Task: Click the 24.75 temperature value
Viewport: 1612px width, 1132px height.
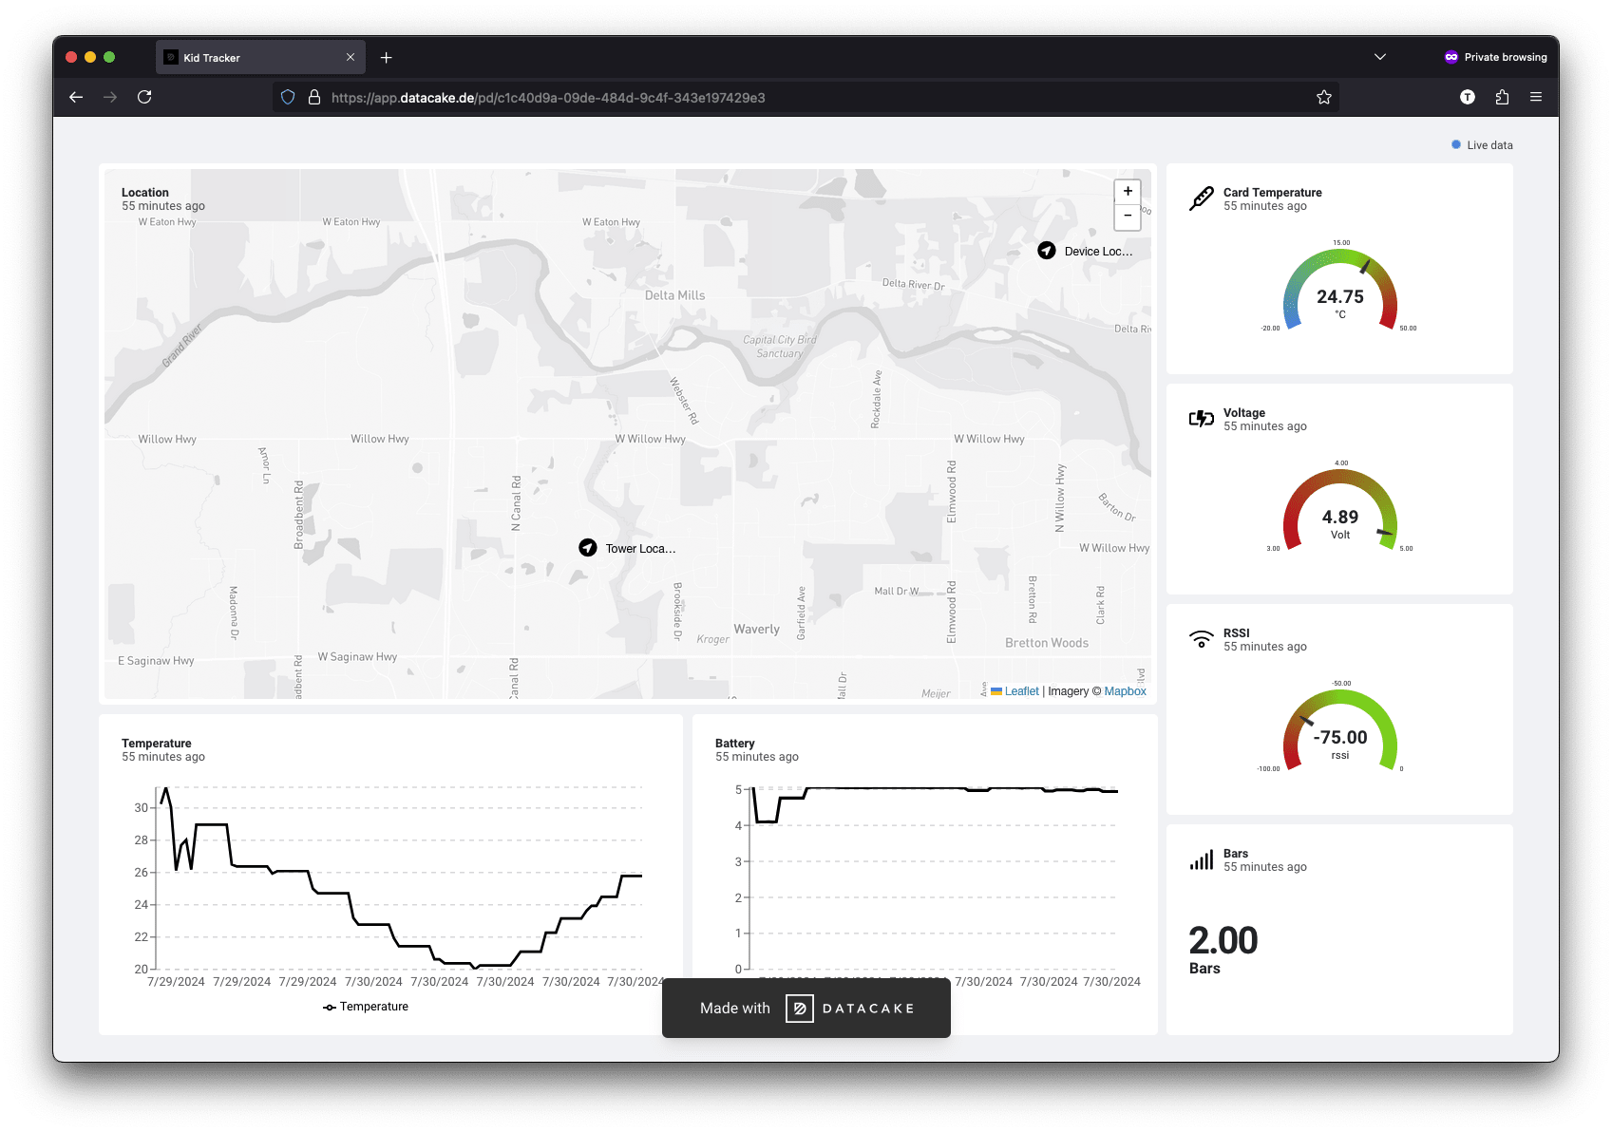Action: click(x=1340, y=297)
